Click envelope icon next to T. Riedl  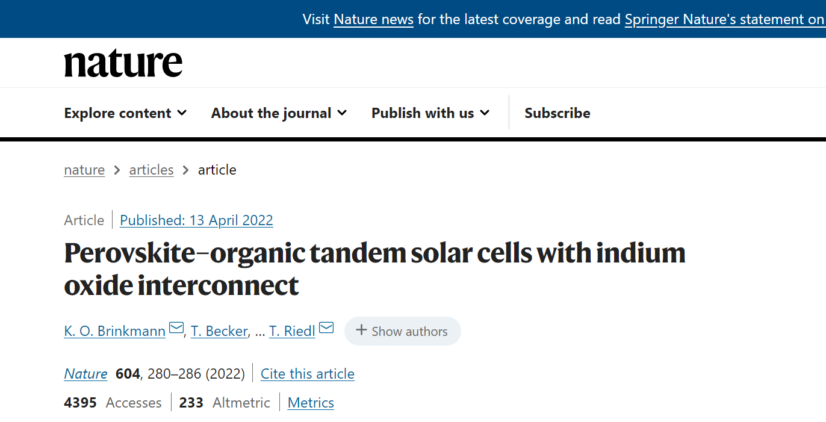tap(326, 328)
